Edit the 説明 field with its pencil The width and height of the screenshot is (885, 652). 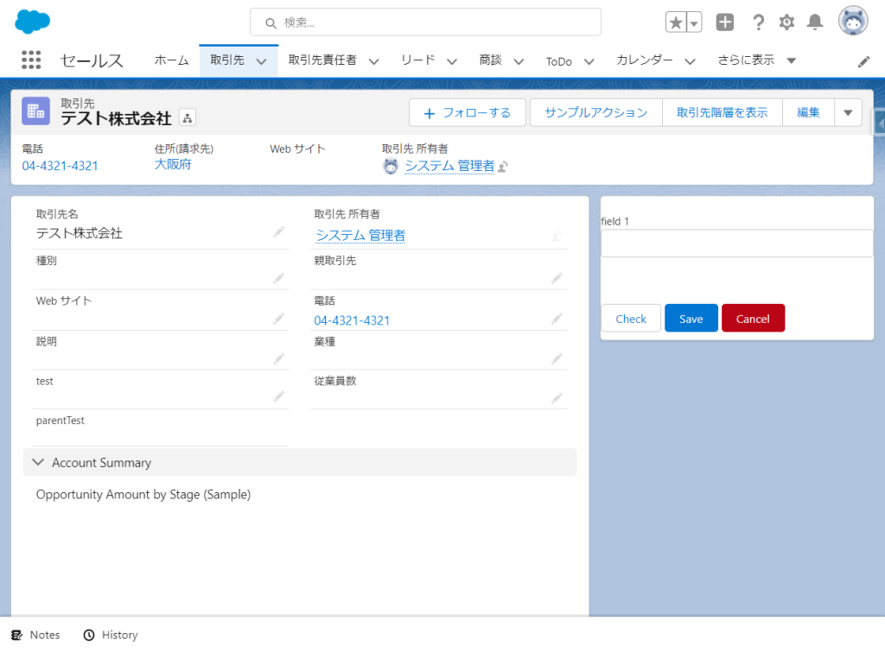(x=279, y=358)
